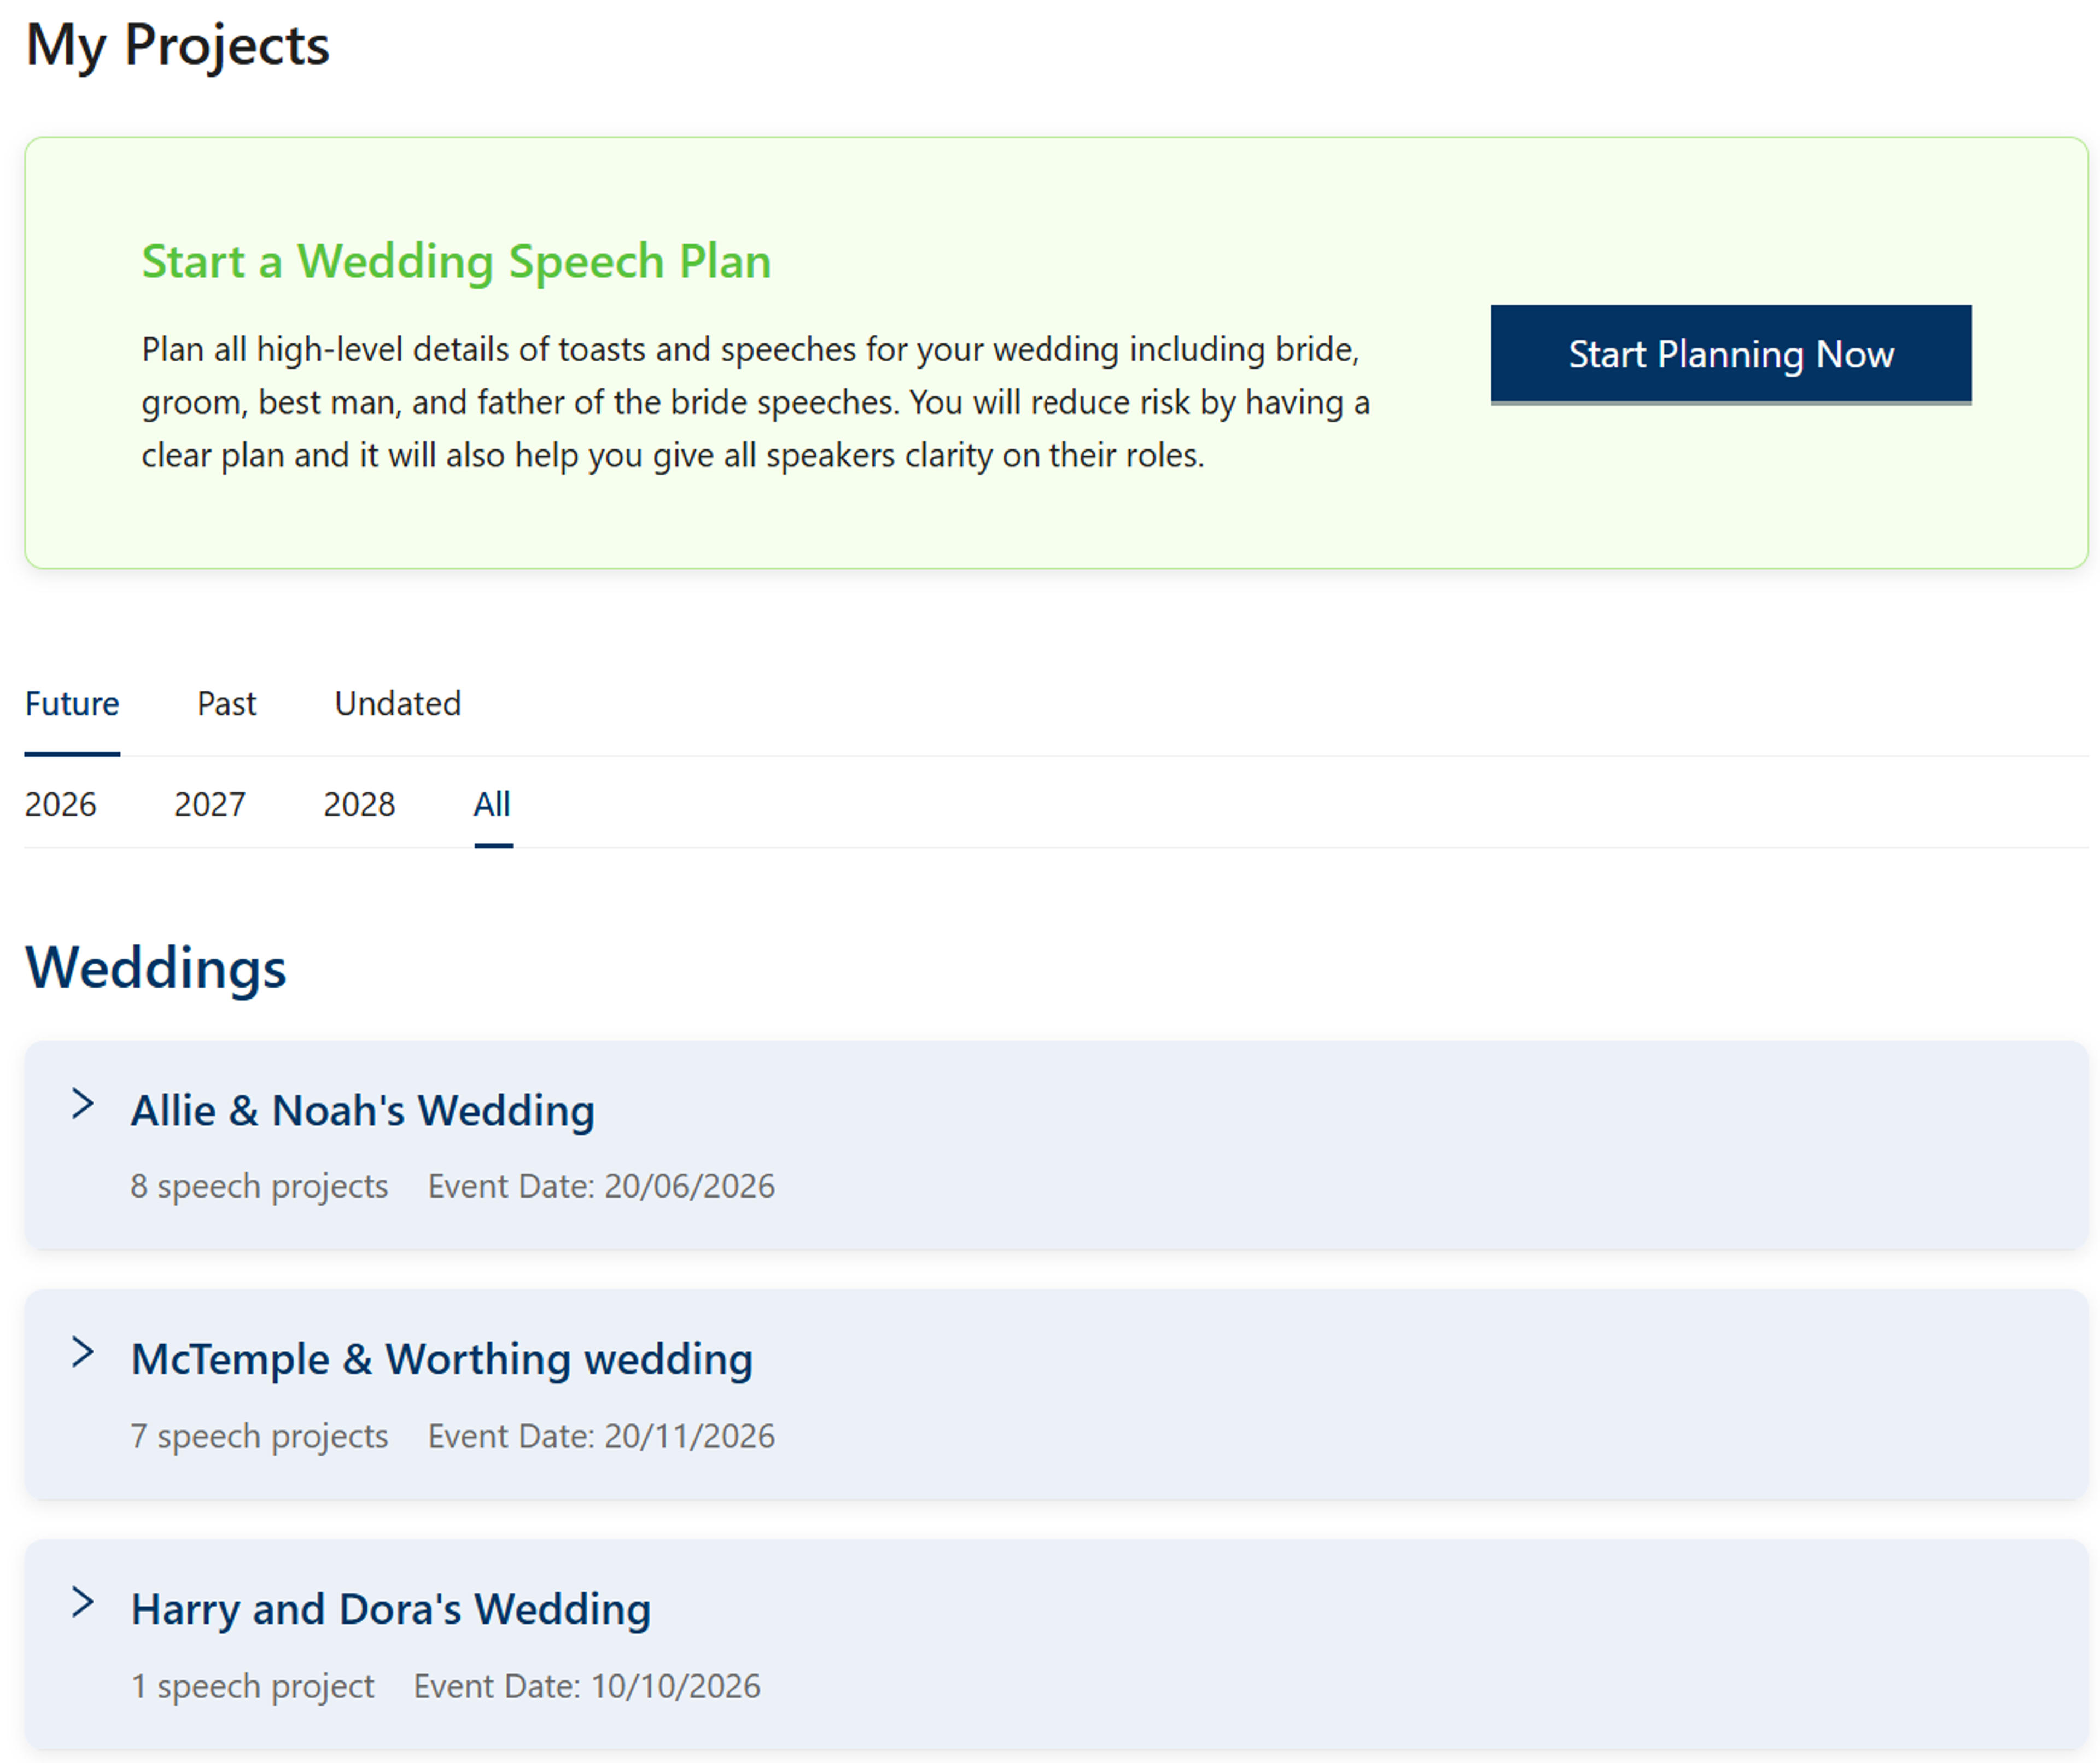
Task: Click the '8 speech projects' text
Action: 259,1186
